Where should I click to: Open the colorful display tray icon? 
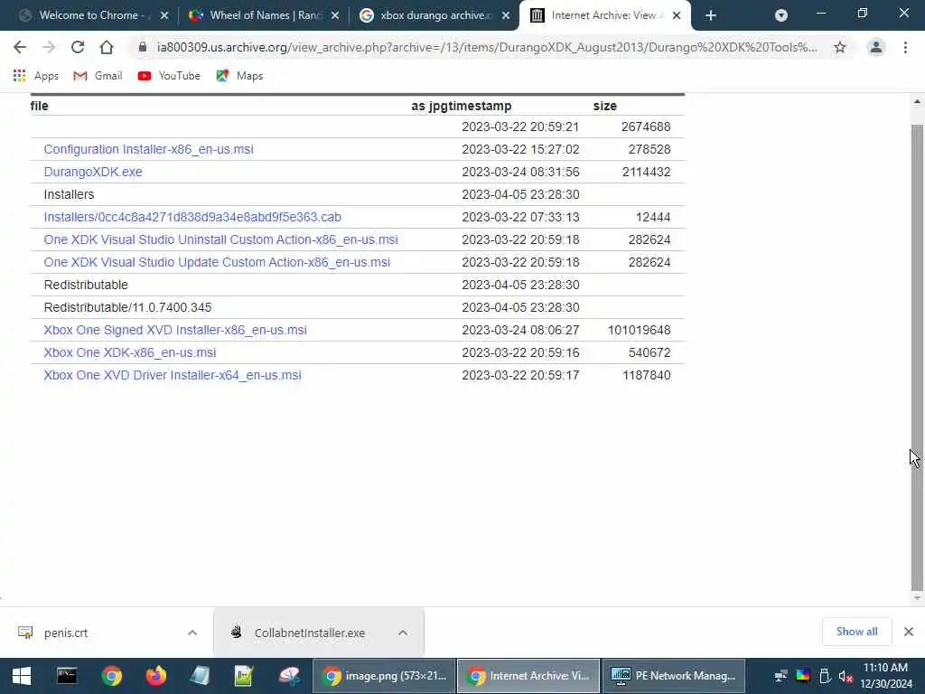(803, 676)
